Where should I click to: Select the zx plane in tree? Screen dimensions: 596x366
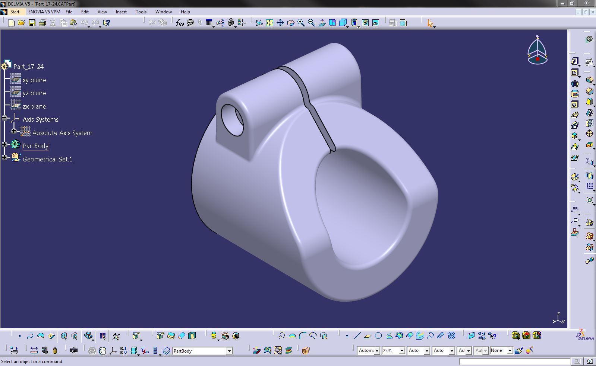point(34,106)
